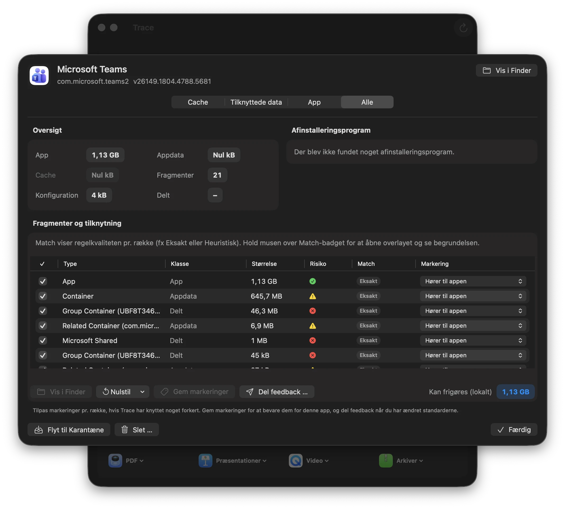Expand the Nulstil dropdown arrow
565x509 pixels.
pyautogui.click(x=142, y=392)
